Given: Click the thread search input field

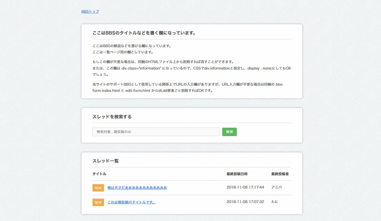Looking at the screenshot, I should click(156, 132).
